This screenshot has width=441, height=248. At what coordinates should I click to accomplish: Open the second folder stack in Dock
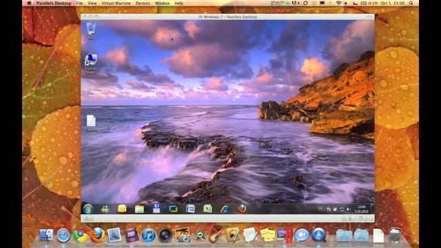coord(361,236)
